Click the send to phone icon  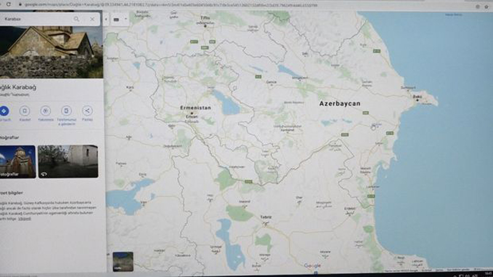click(66, 111)
